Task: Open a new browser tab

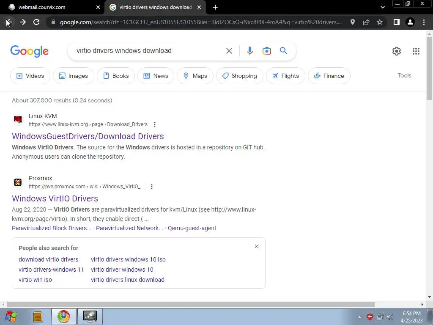Action: click(x=215, y=7)
